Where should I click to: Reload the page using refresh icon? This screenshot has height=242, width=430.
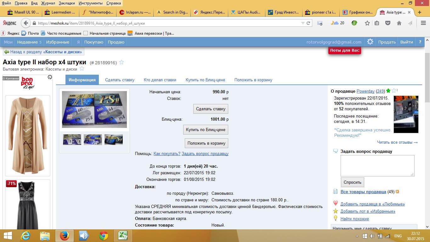[309, 23]
